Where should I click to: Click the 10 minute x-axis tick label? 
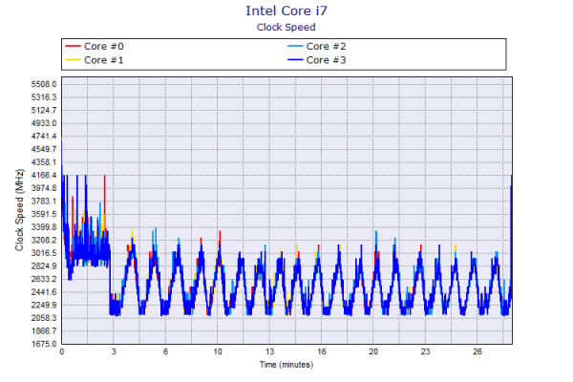pyautogui.click(x=218, y=351)
